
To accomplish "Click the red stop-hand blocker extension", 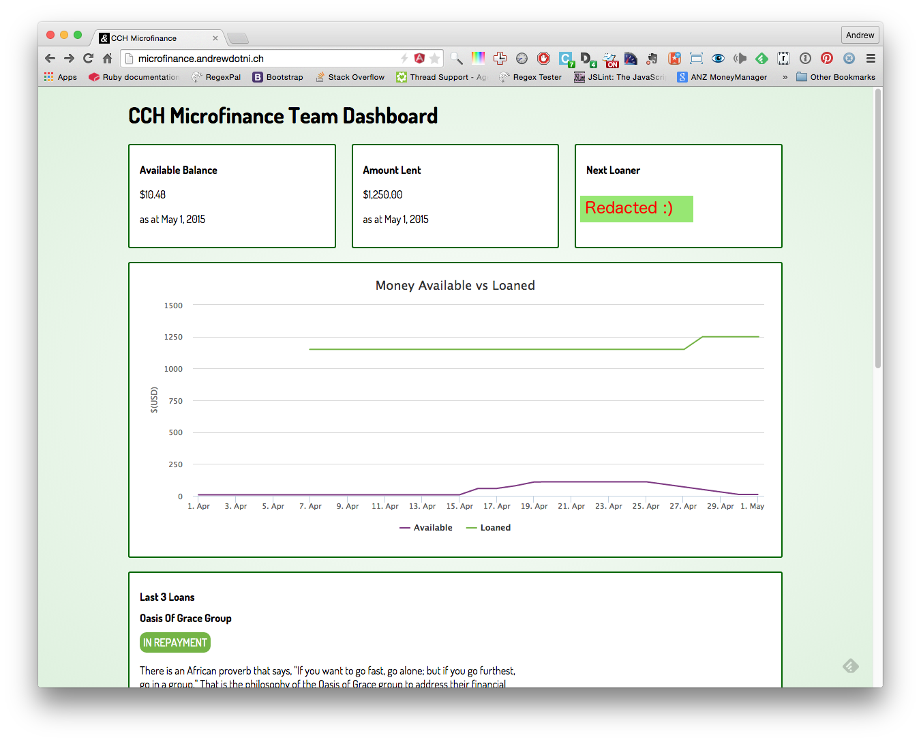I will click(x=543, y=59).
